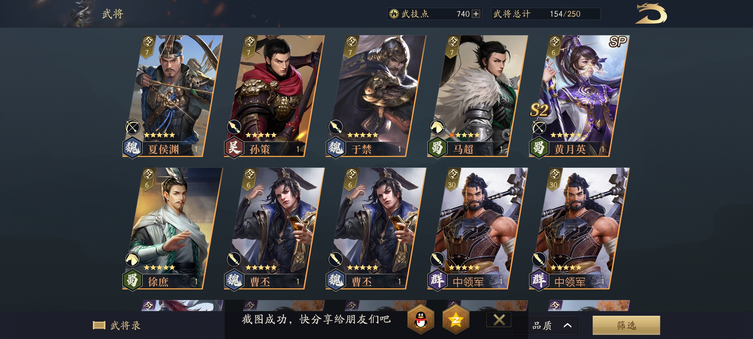
Task: Click the 武技点 skill points counter
Action: coord(435,14)
